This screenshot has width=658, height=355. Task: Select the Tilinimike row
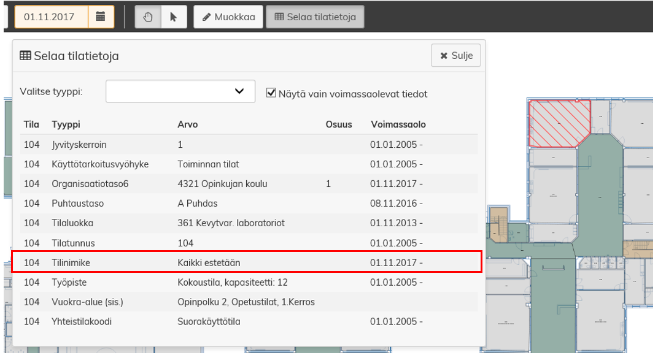(x=246, y=262)
